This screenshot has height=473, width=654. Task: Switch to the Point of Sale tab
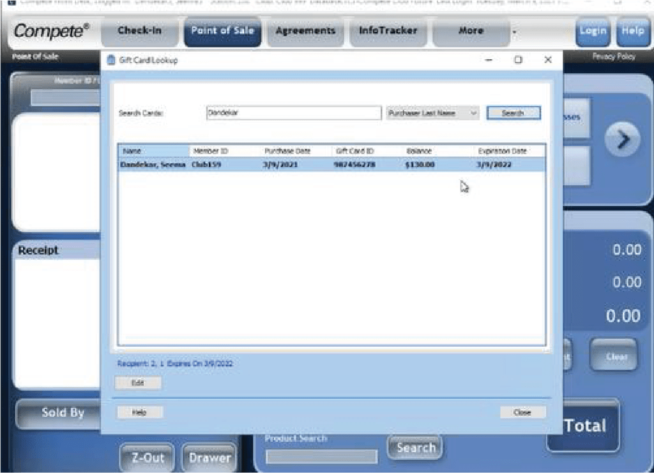pos(222,31)
